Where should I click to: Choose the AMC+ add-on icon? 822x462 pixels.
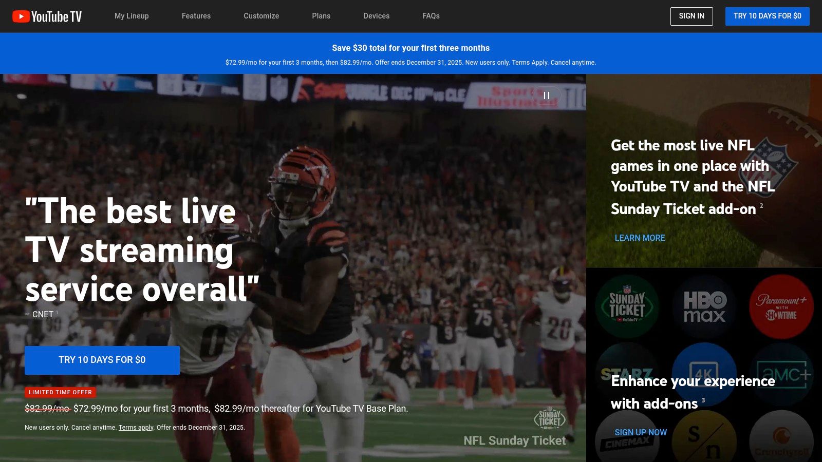pyautogui.click(x=781, y=374)
